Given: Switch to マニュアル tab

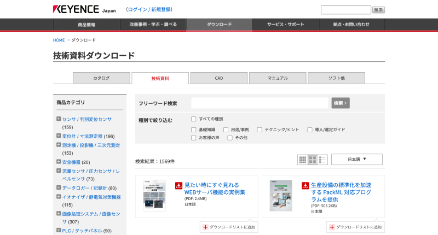Looking at the screenshot, I should (278, 78).
